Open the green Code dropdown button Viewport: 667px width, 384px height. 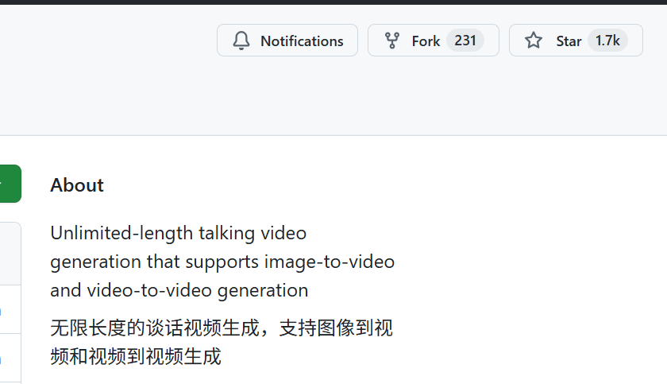tap(10, 184)
